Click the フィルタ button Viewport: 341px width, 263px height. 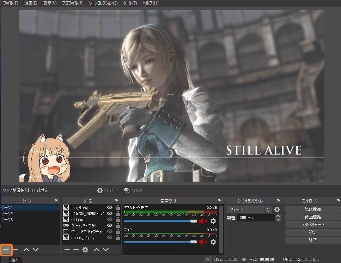(x=133, y=190)
